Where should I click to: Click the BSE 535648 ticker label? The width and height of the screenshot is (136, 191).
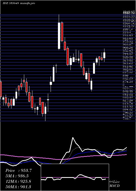click(x=11, y=3)
